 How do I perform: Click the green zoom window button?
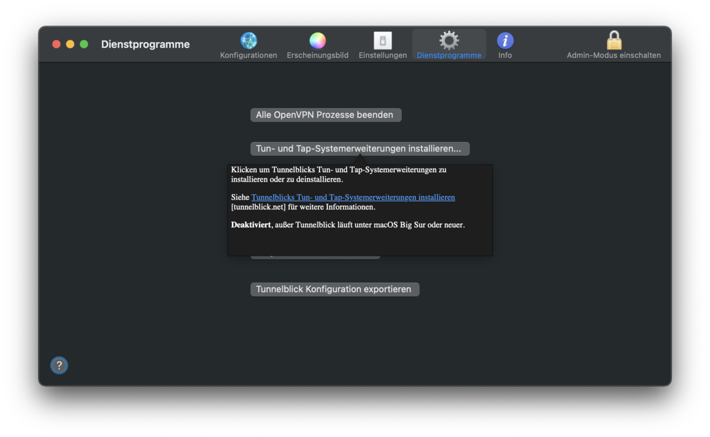(84, 44)
